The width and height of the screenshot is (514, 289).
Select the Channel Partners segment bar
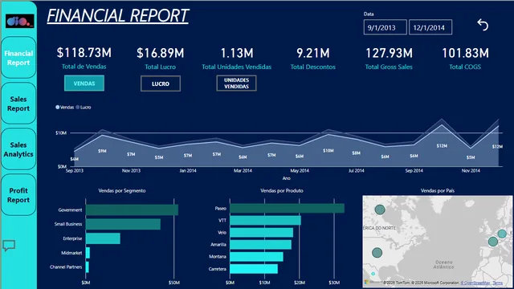[x=88, y=267]
